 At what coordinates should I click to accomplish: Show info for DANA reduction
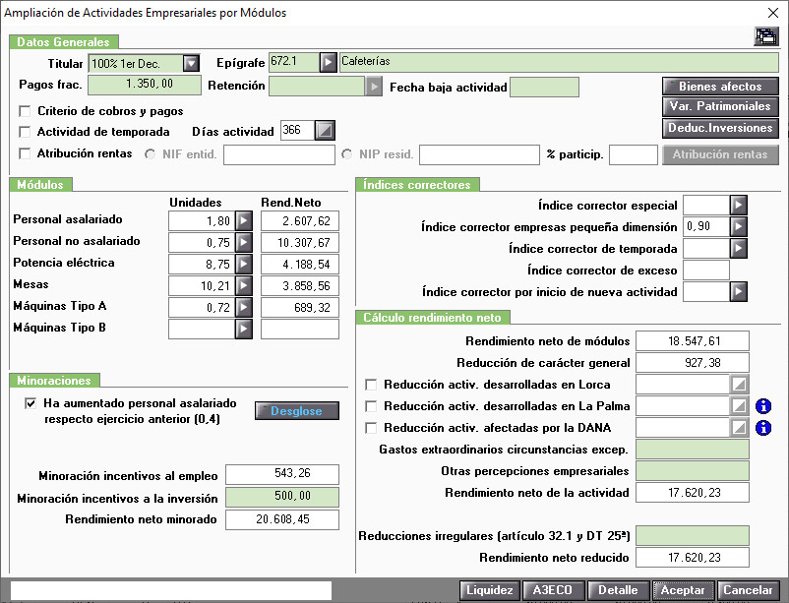click(x=763, y=428)
